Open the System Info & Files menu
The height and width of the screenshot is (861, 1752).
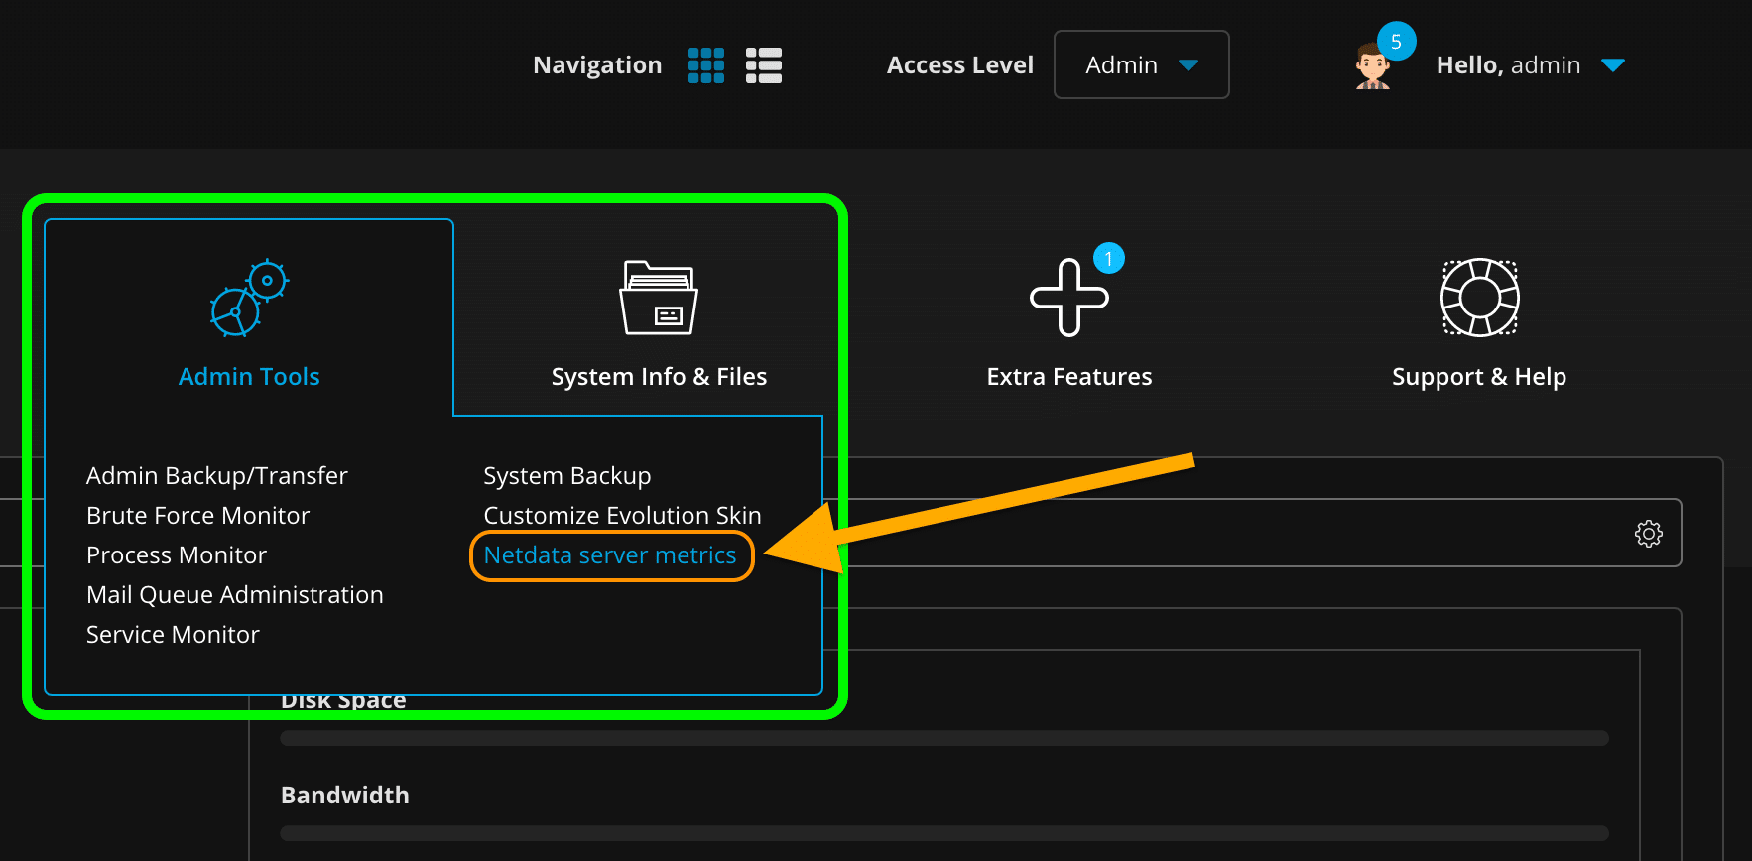[x=659, y=377]
